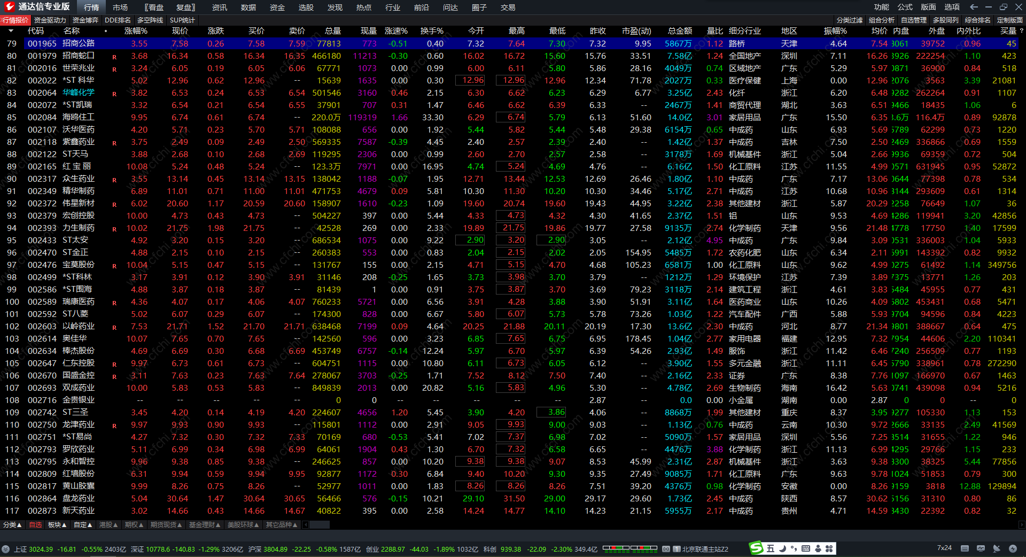Click the 多股同列 button
The width and height of the screenshot is (1026, 557).
tap(946, 20)
